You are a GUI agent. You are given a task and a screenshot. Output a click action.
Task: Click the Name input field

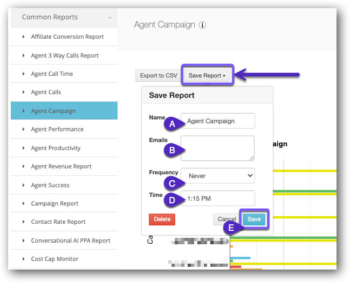(x=218, y=121)
